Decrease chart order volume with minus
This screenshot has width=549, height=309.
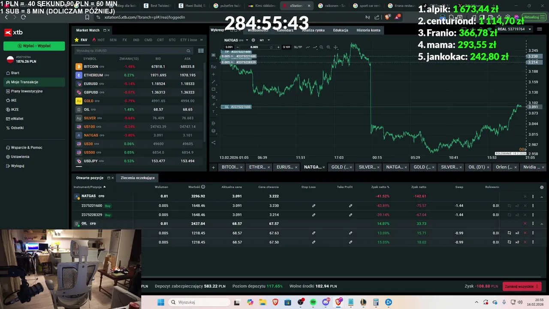(238, 47)
